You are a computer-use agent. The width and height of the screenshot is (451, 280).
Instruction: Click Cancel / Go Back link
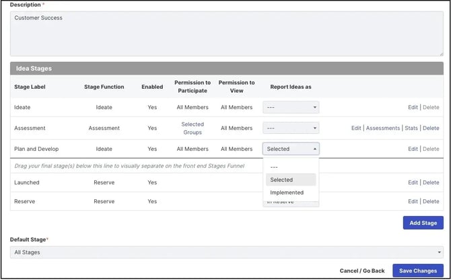click(361, 271)
